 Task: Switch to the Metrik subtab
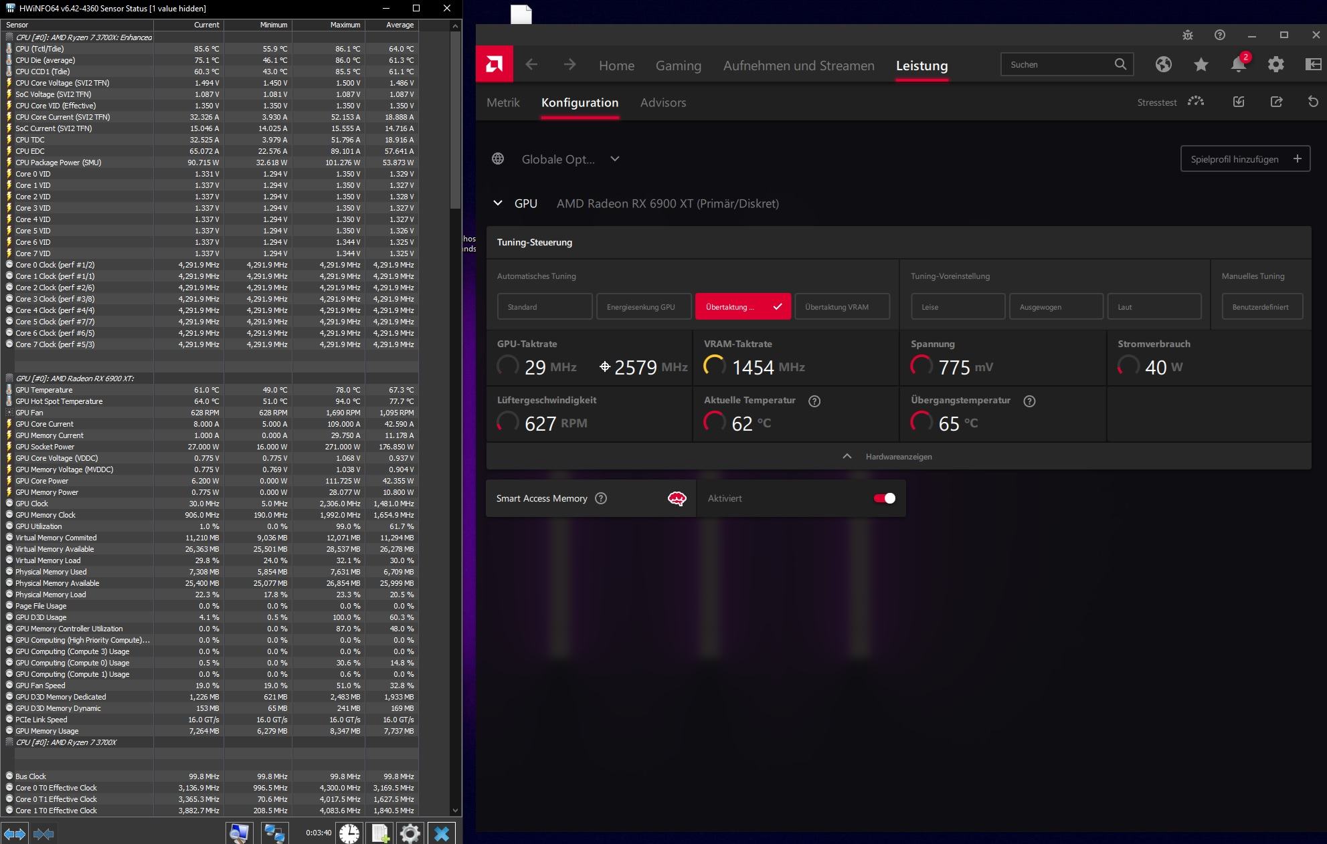point(503,102)
